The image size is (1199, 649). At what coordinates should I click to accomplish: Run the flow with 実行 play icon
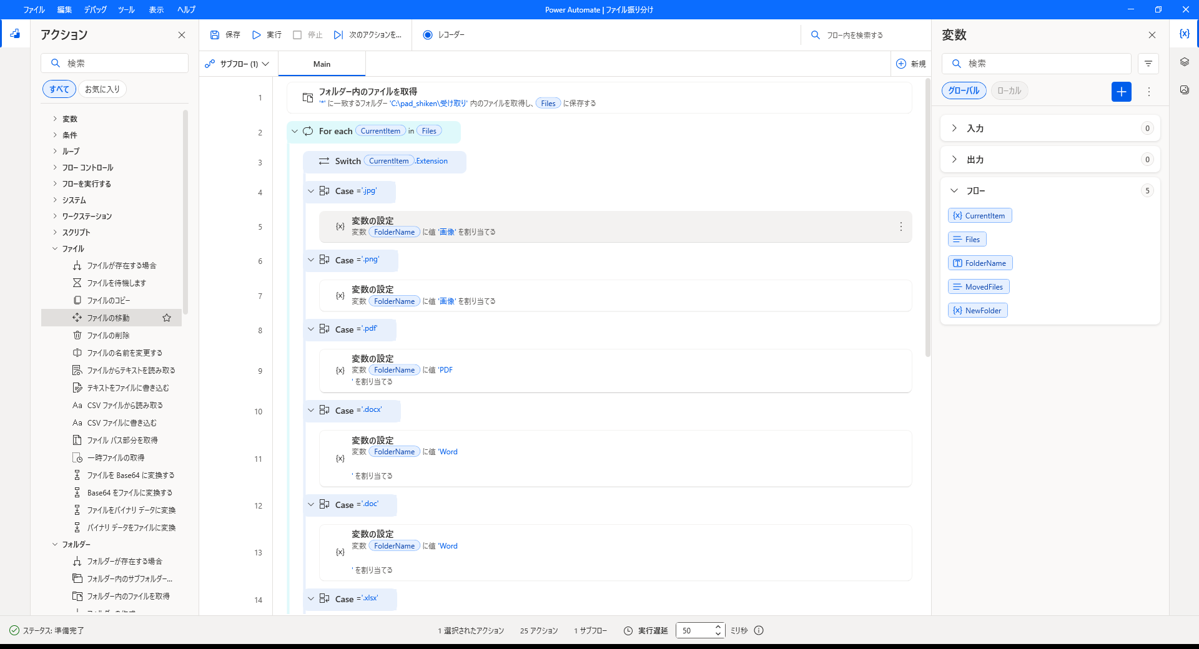coord(256,35)
